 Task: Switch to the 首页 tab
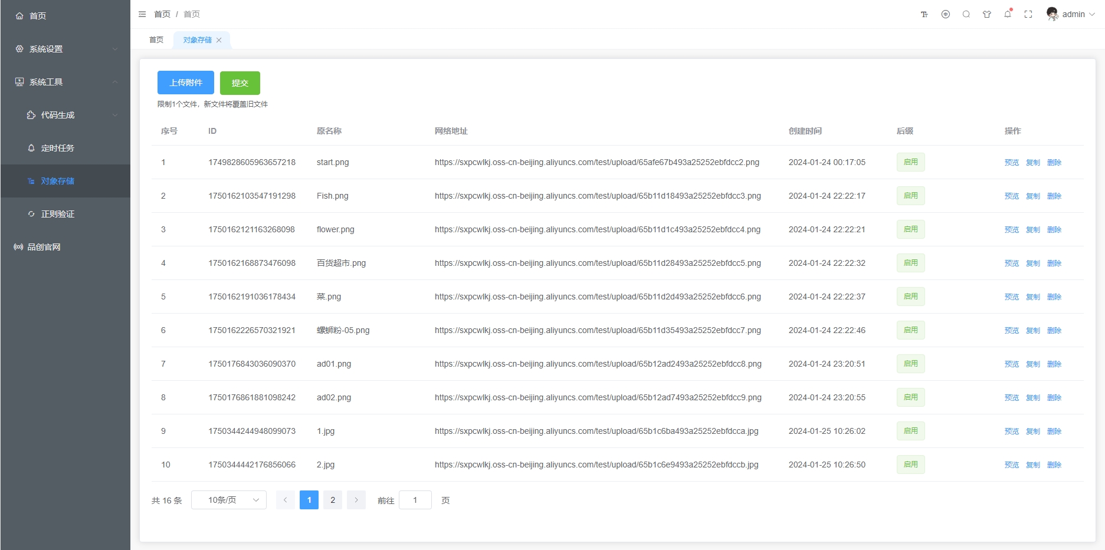156,40
